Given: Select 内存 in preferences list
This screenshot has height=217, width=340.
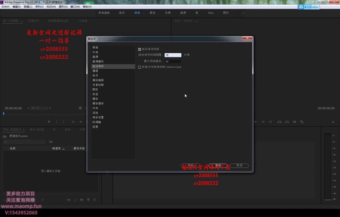Looking at the screenshot, I should pos(95,108).
